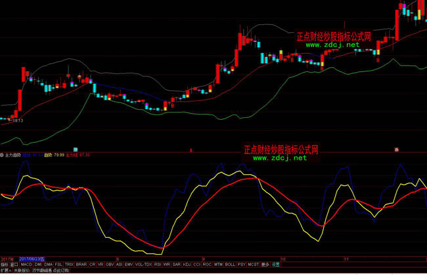427x275 pixels.
Task: Select the 窗口 tab in indicator bar
Action: (x=13, y=265)
